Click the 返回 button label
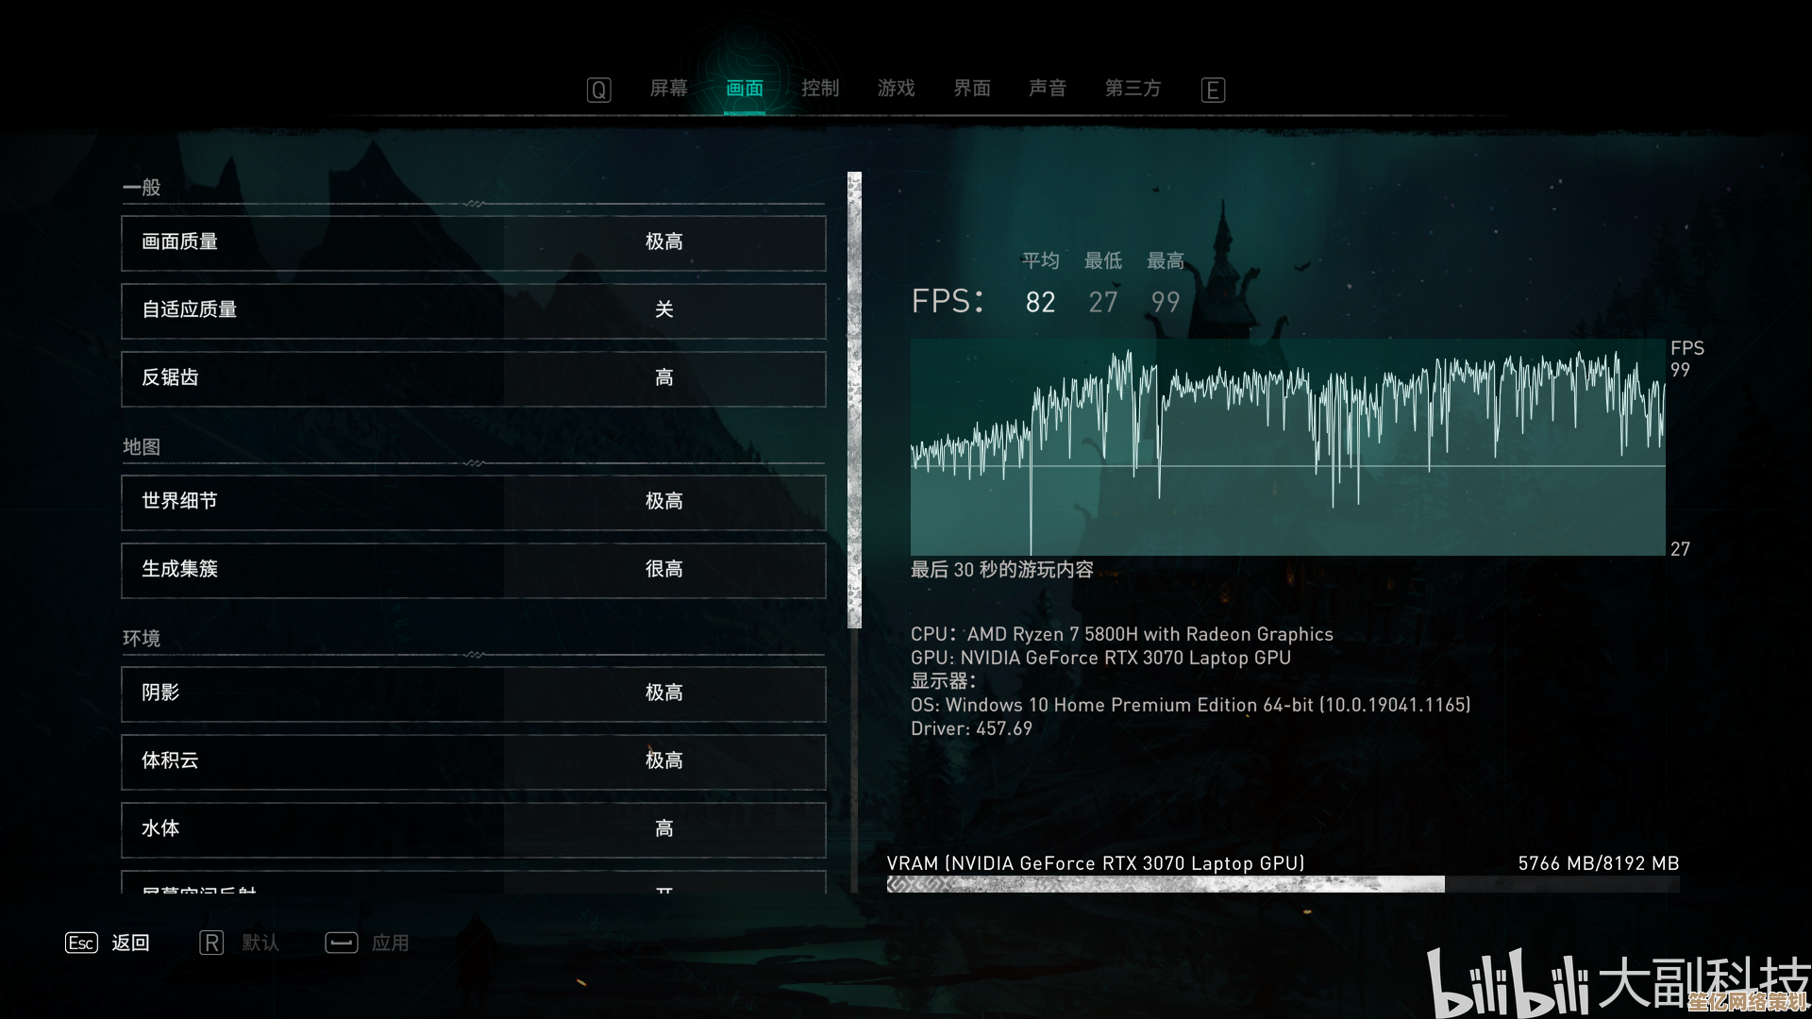Viewport: 1812px width, 1019px height. pos(130,943)
